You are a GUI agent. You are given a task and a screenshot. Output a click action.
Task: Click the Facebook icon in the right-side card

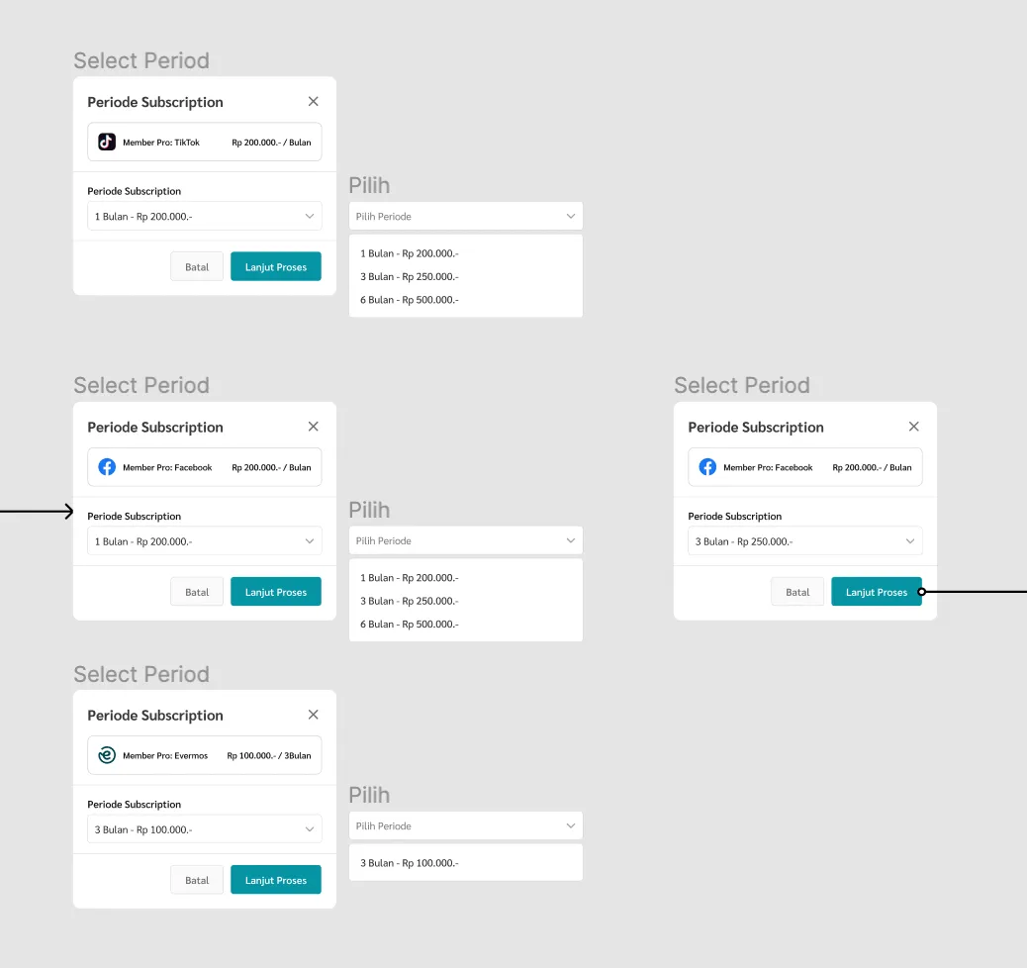click(x=707, y=466)
